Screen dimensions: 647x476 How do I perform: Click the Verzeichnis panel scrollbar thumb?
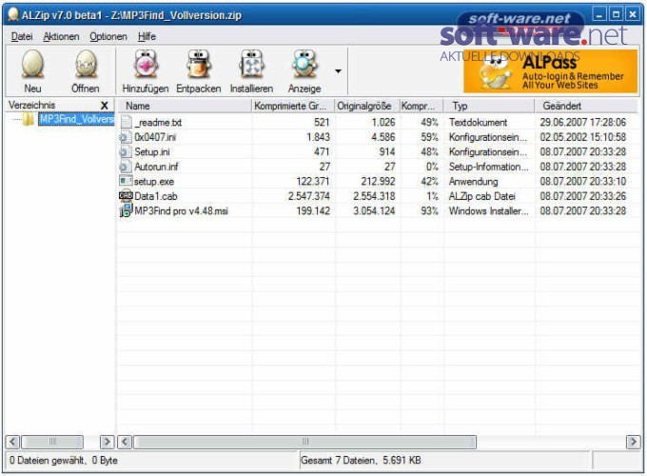(52, 442)
